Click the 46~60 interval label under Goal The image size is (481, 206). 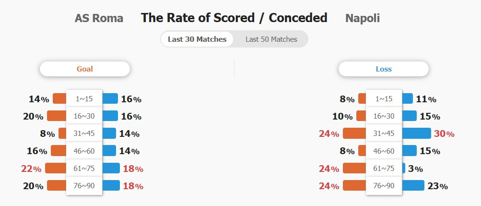tap(84, 151)
